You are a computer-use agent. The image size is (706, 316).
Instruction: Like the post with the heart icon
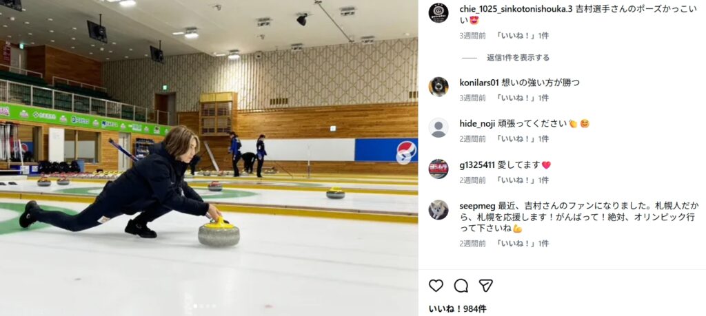click(436, 286)
